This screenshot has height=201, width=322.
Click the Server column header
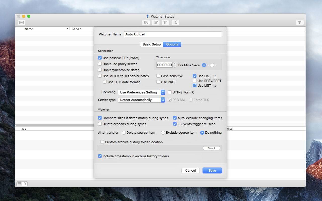(76, 29)
